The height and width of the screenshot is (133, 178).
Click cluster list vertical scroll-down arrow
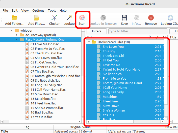(x=166, y=118)
